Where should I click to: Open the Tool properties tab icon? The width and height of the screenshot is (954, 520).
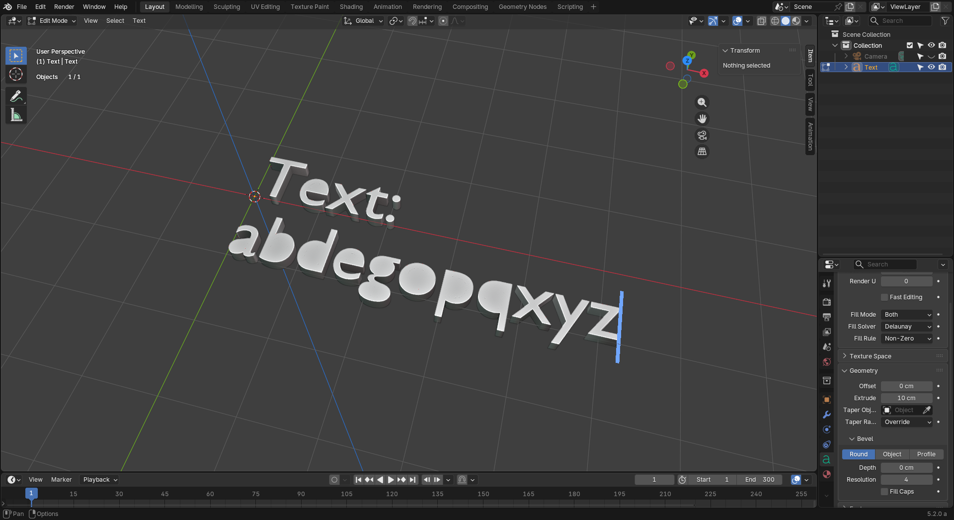827,283
